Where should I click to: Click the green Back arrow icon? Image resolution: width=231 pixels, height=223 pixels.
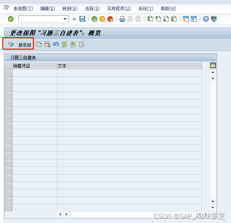(94, 19)
